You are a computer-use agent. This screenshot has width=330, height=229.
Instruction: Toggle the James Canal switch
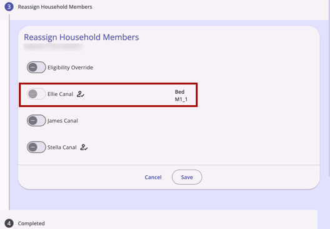tap(36, 121)
